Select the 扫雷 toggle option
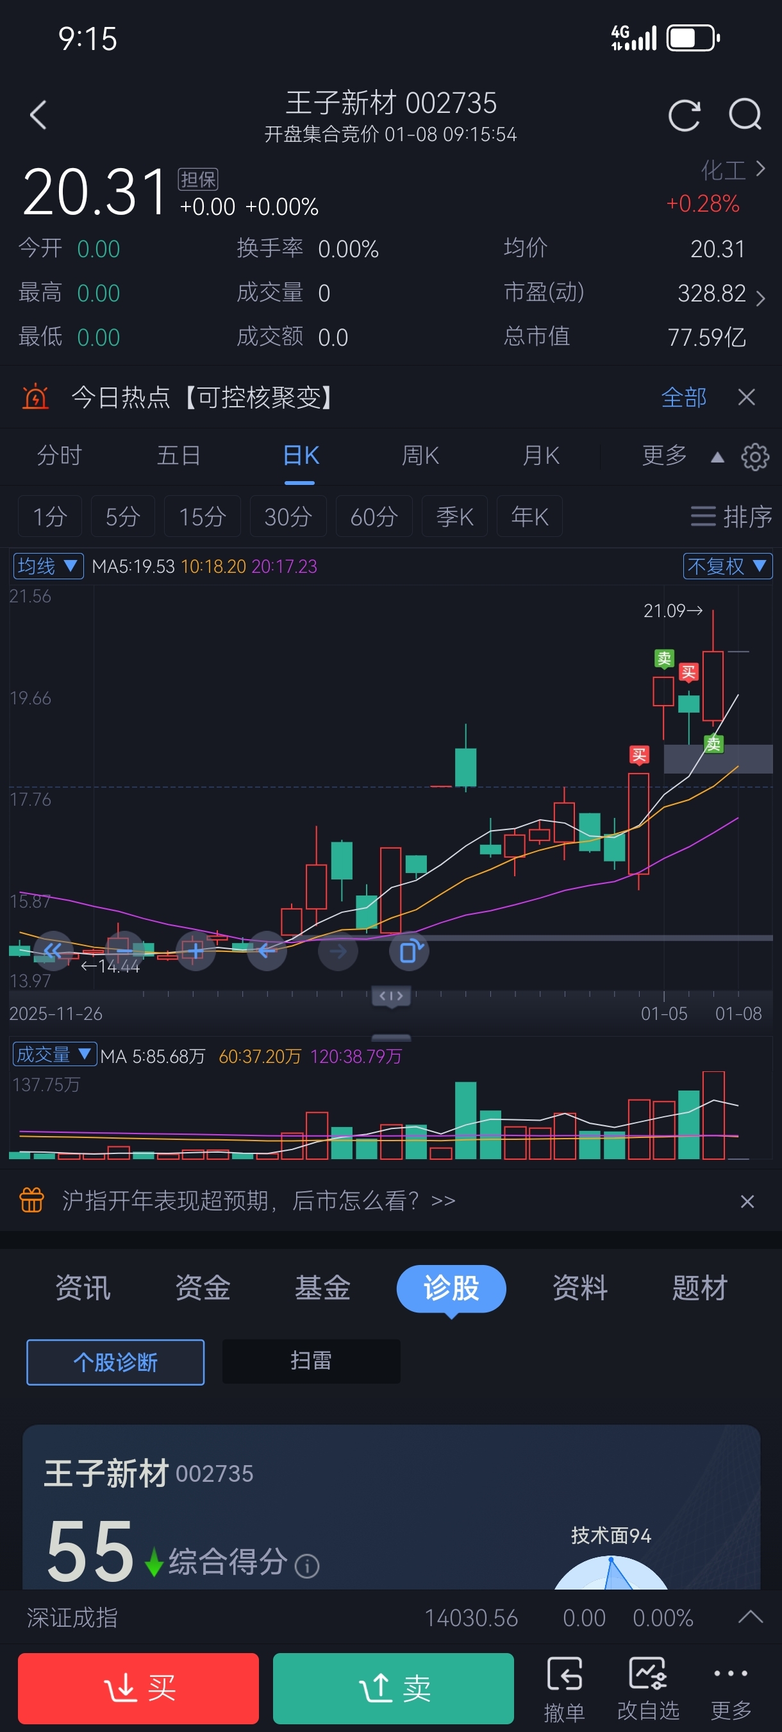Image resolution: width=782 pixels, height=1732 pixels. (x=311, y=1361)
